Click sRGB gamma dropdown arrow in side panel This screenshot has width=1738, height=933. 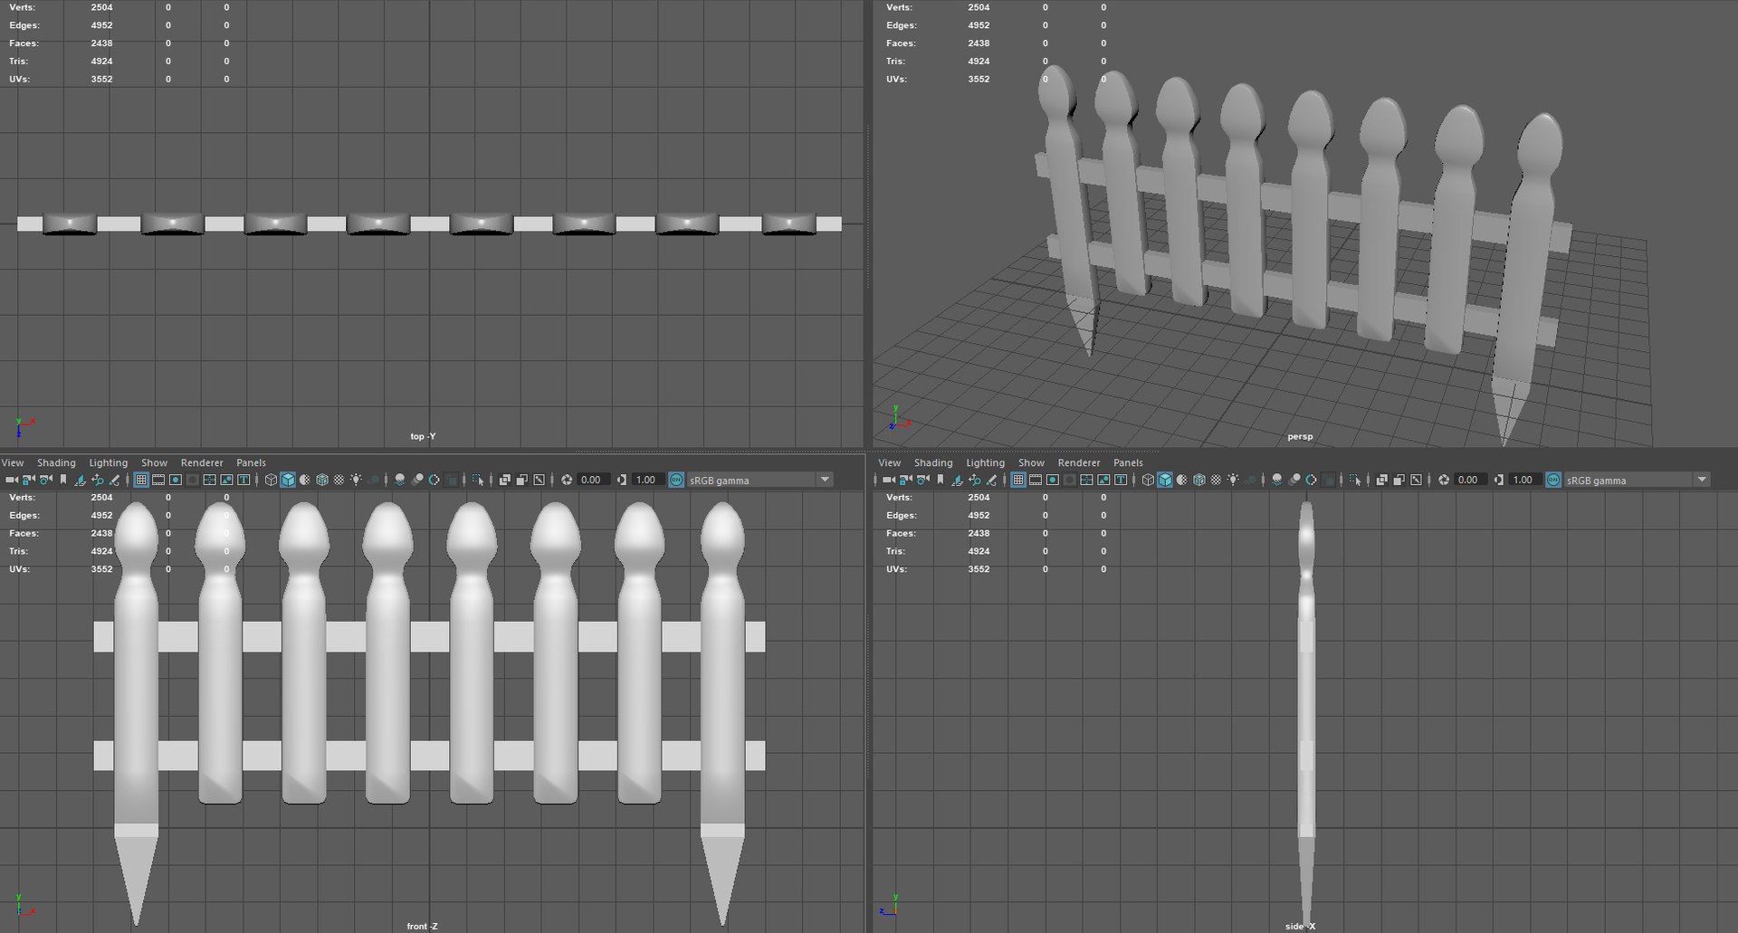coord(1702,480)
